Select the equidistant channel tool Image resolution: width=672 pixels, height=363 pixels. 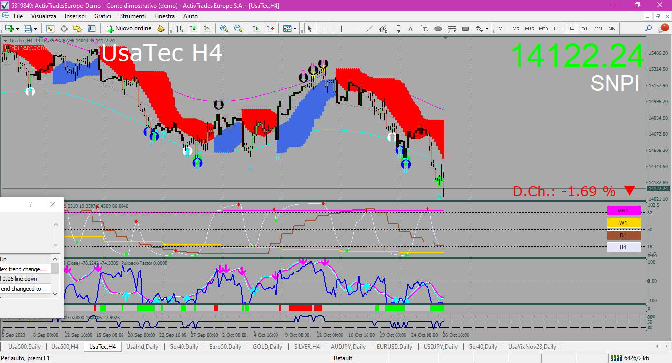383,29
